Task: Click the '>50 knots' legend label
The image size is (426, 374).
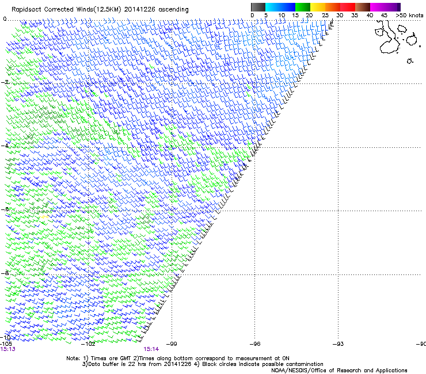Action: tap(409, 16)
